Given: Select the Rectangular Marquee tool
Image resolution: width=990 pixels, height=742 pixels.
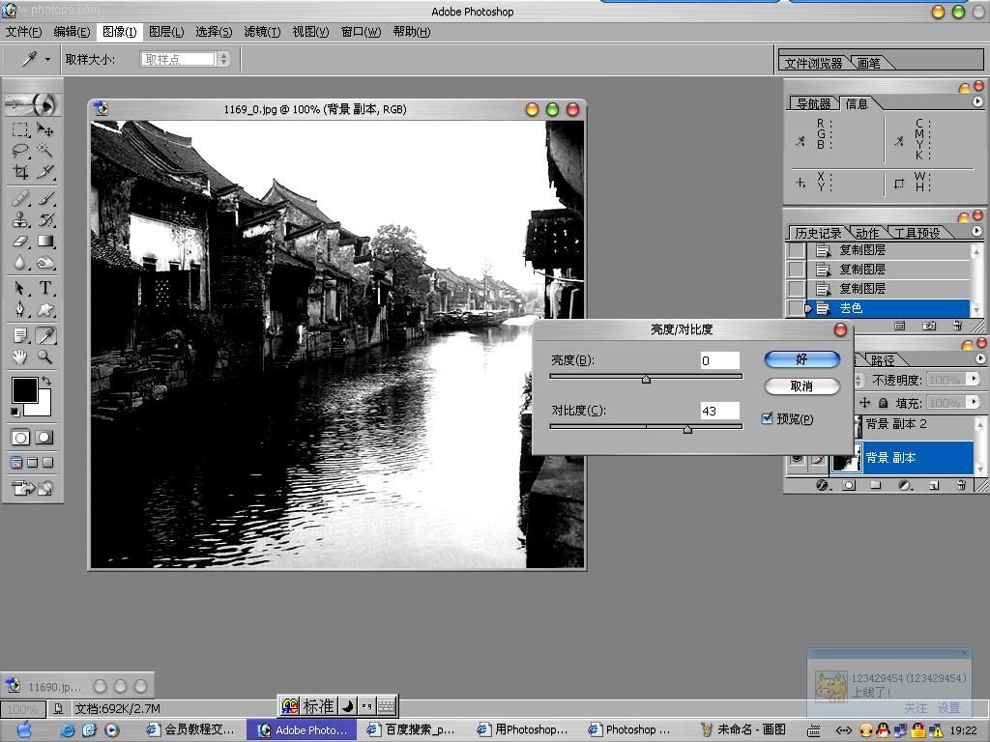Looking at the screenshot, I should [x=20, y=130].
